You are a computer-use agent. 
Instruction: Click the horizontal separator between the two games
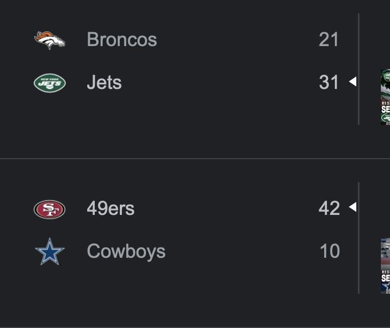[195, 159]
